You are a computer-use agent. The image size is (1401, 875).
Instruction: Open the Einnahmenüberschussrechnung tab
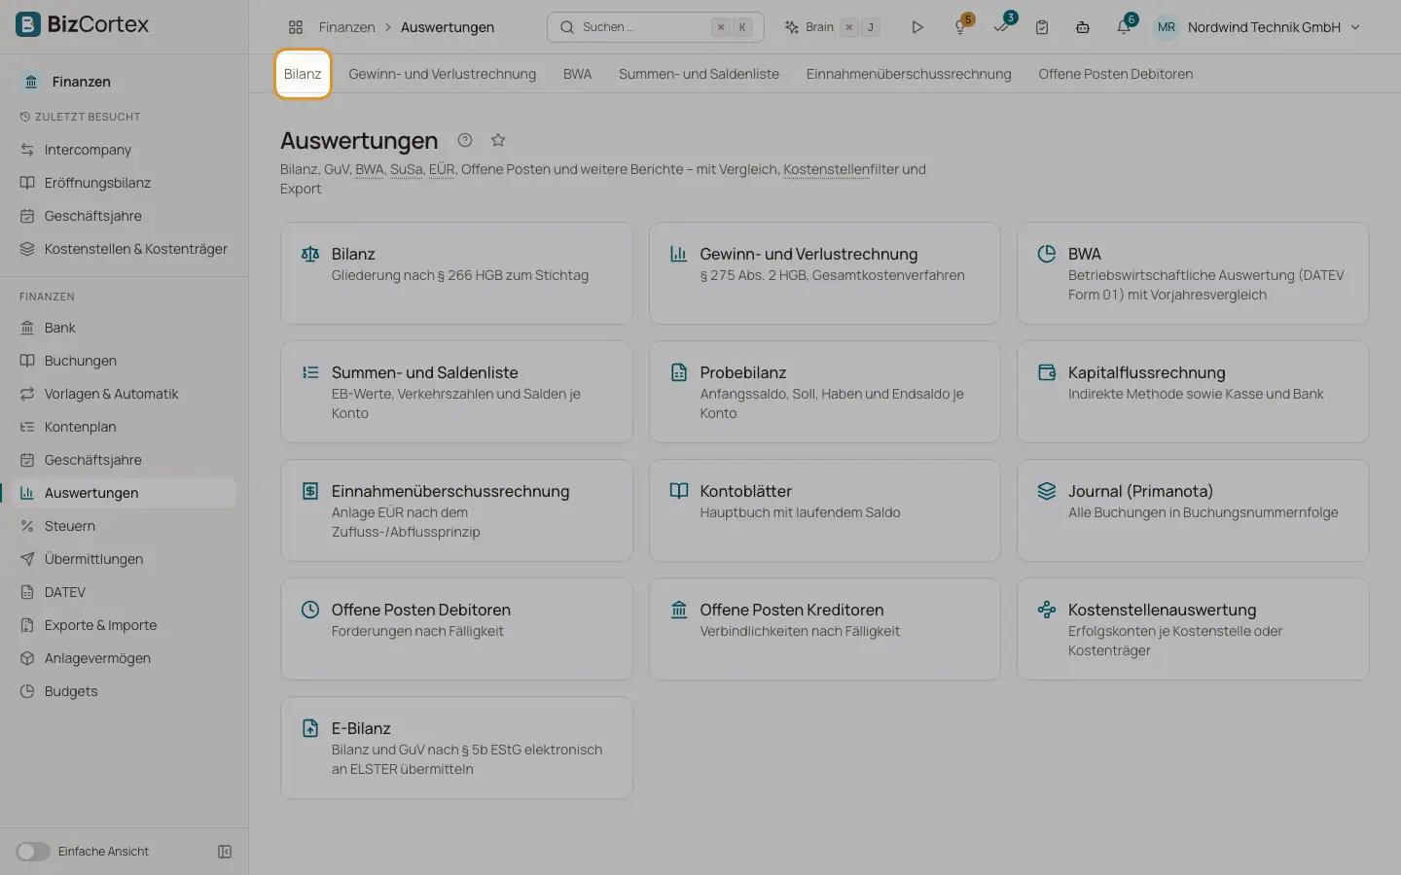tap(909, 74)
